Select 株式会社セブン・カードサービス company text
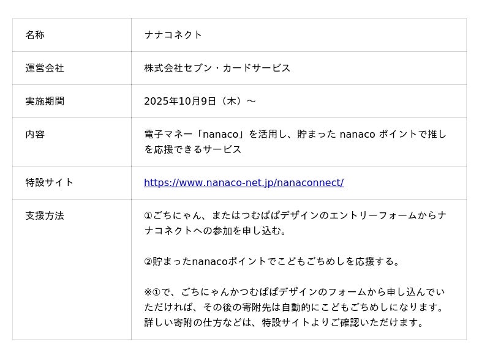 [x=217, y=69]
